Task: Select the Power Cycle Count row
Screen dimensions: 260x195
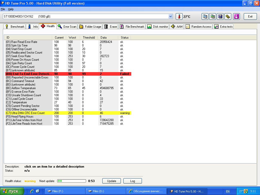Action: 68,67
